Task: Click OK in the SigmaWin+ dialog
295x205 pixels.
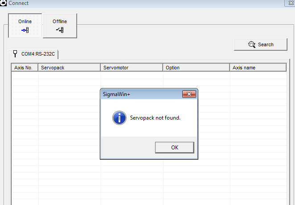Action: 175,148
